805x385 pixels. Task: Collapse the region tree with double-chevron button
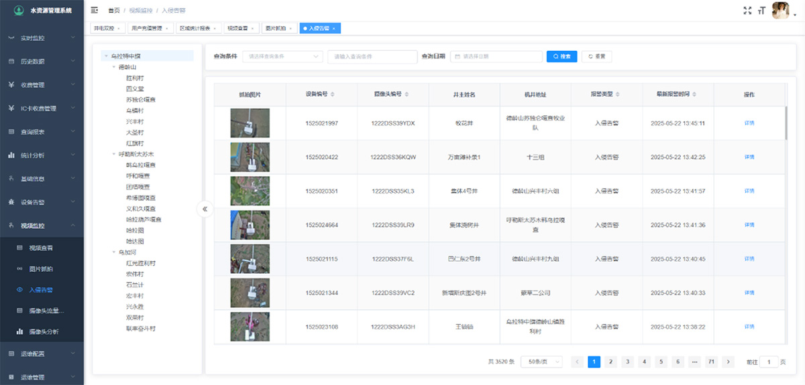pos(205,209)
